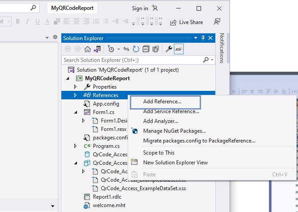Click the account person icon beside Sign in
The image size is (298, 212).
click(x=155, y=8)
